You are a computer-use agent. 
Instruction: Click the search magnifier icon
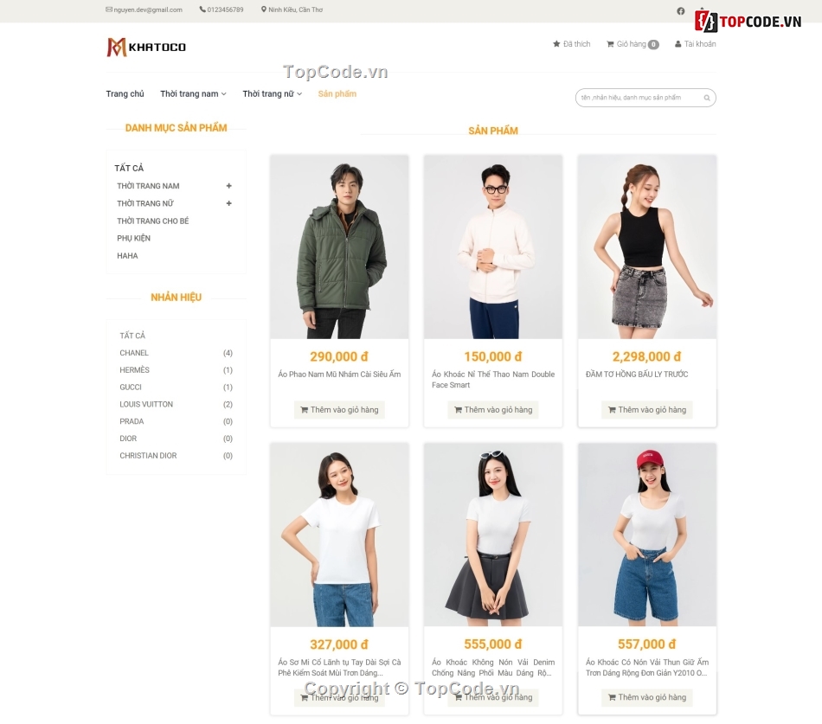[706, 98]
